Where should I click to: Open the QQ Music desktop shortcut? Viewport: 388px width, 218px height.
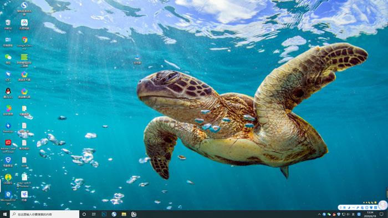point(8,179)
